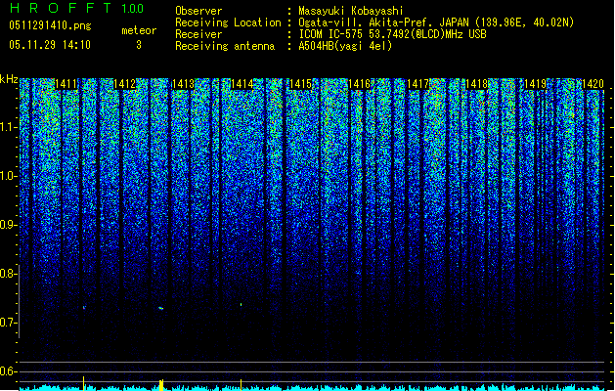The height and width of the screenshot is (391, 615).
Task: Select the file name 0511291410.png
Action: (50, 25)
